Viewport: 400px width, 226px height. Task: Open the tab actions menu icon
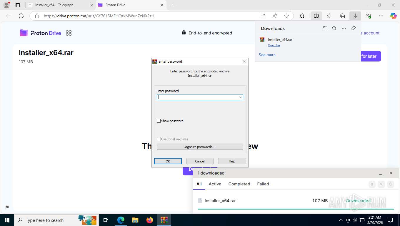[x=18, y=5]
